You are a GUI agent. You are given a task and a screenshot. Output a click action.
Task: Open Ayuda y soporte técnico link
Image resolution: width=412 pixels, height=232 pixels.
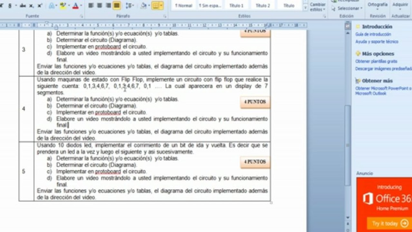(x=377, y=42)
